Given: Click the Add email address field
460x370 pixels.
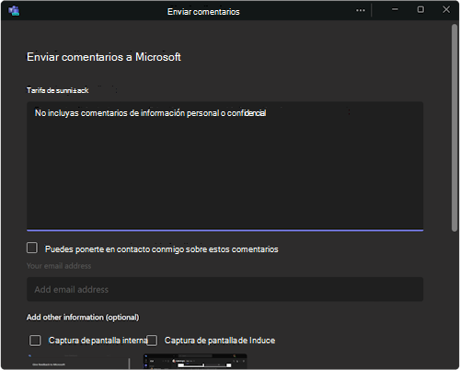Looking at the screenshot, I should pos(224,289).
